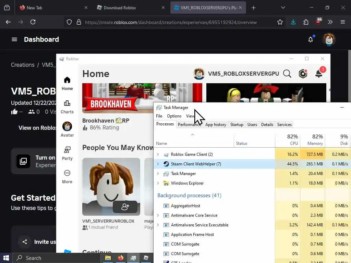Open Dashboard notification bell
This screenshot has width=351, height=263.
[311, 39]
